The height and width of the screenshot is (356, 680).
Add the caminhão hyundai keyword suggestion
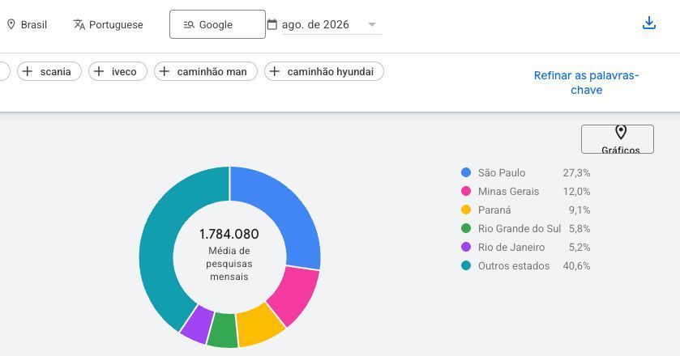[x=324, y=71]
